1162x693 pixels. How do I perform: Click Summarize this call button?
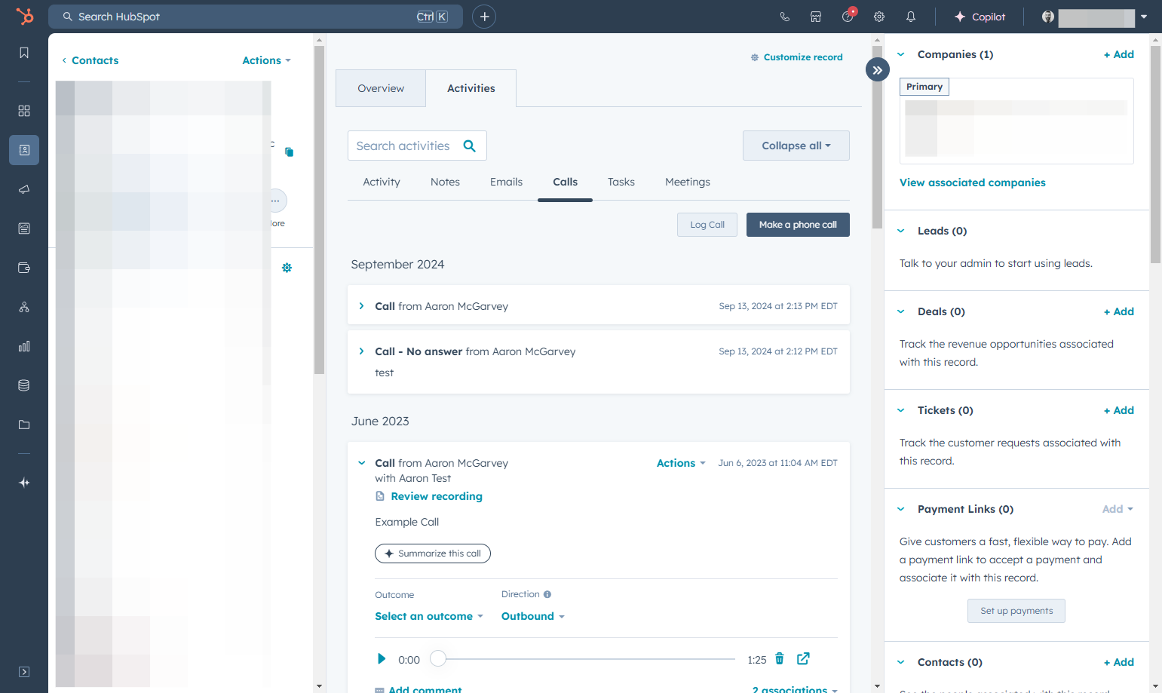click(x=433, y=553)
